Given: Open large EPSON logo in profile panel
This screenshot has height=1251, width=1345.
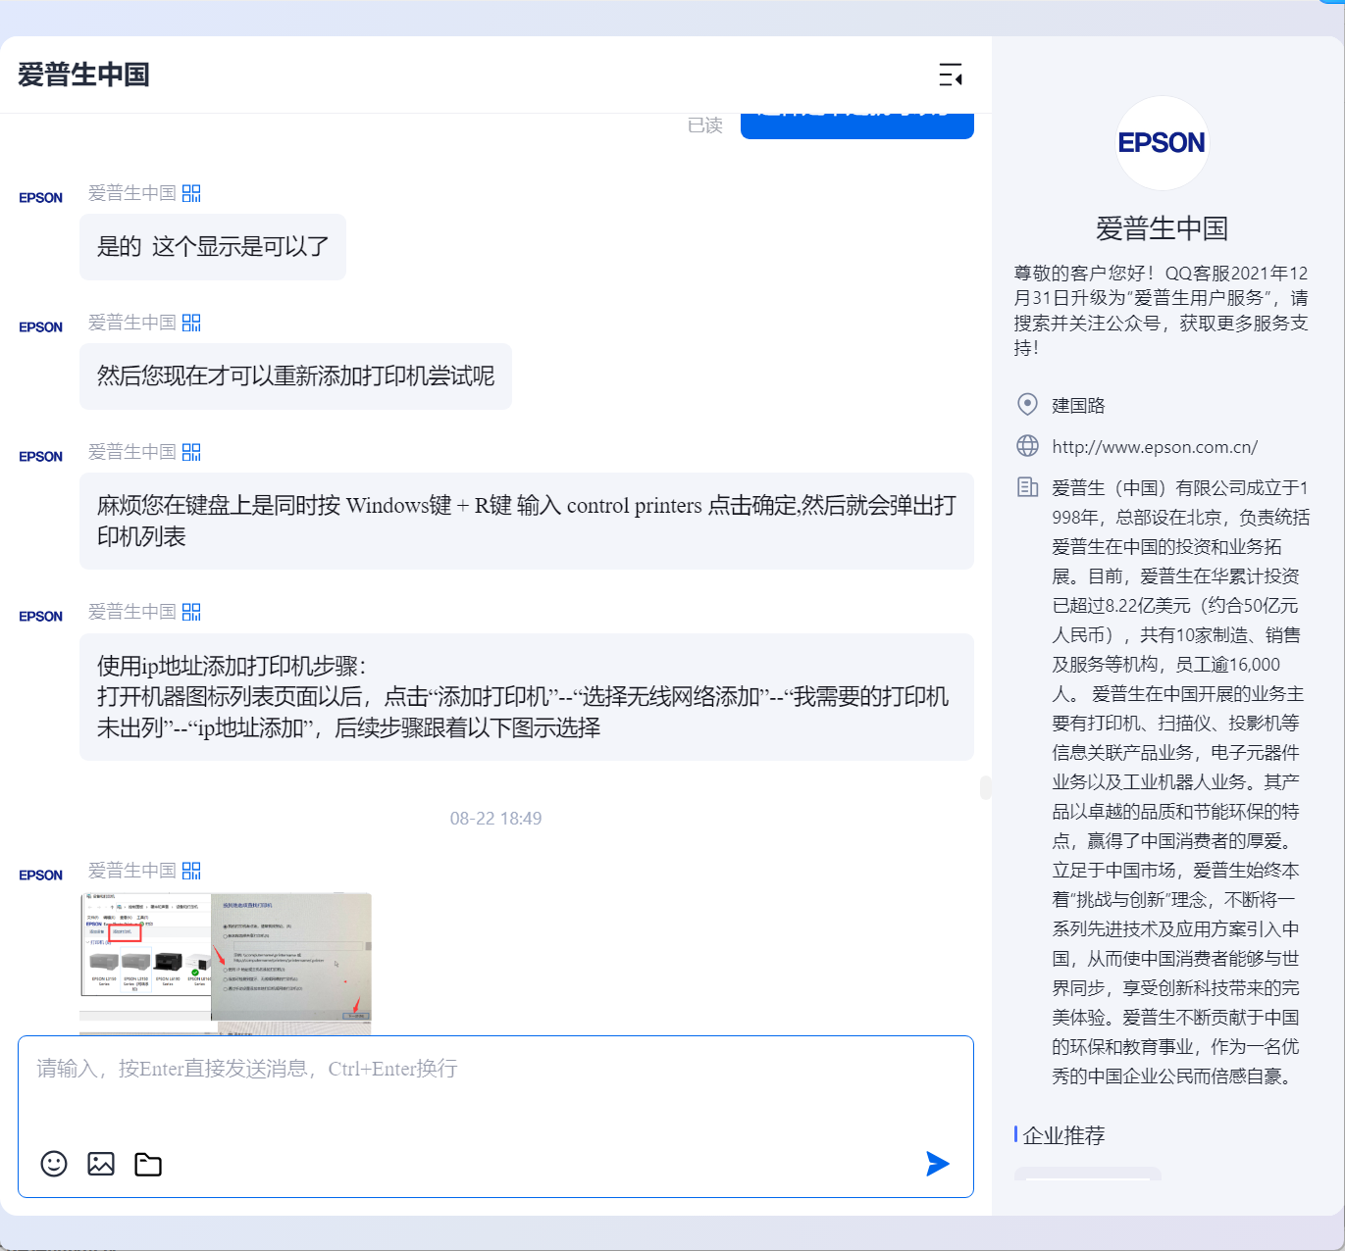Looking at the screenshot, I should pyautogui.click(x=1162, y=143).
